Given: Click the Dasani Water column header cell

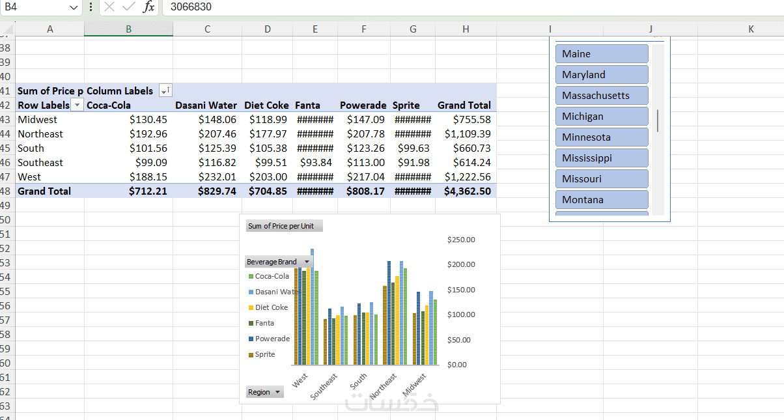Looking at the screenshot, I should [207, 105].
